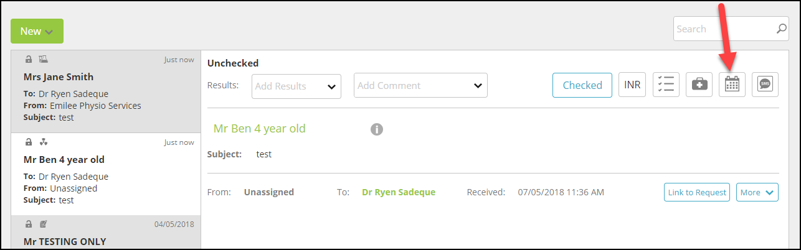The height and width of the screenshot is (250, 801).
Task: Click into the Search field
Action: pyautogui.click(x=724, y=29)
